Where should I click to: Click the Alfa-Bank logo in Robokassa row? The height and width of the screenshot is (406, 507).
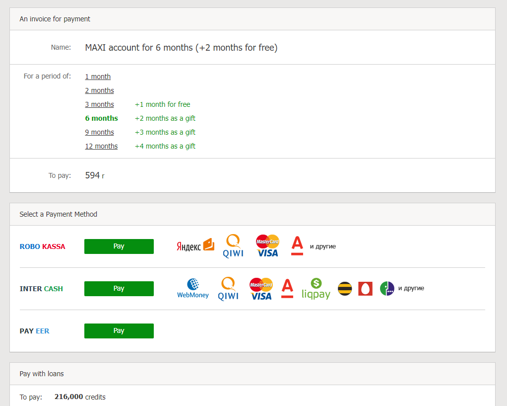[297, 246]
